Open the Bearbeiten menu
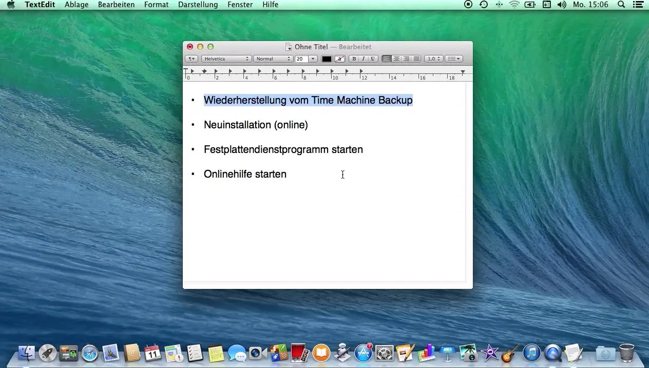This screenshot has width=649, height=368. 117,5
